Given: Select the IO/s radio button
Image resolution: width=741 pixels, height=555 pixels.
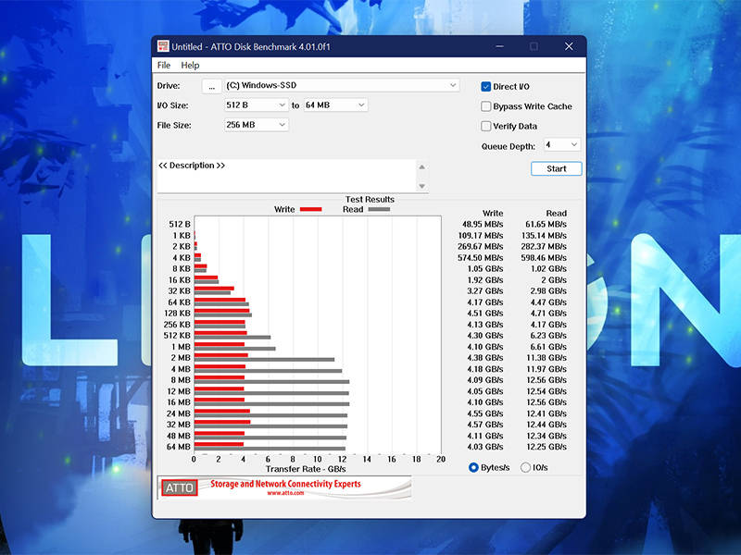Looking at the screenshot, I should pyautogui.click(x=525, y=467).
